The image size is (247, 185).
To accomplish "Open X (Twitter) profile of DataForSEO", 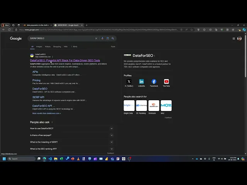I will click(x=129, y=83).
